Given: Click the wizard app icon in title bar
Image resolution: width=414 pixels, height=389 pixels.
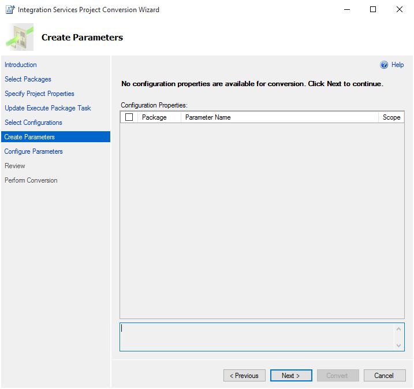Looking at the screenshot, I should click(10, 9).
